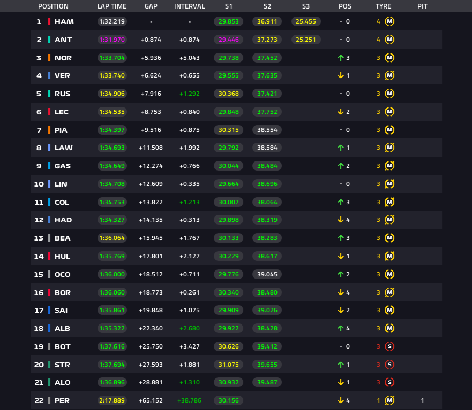
Task: Click the INTERVAL column header
Action: [189, 6]
